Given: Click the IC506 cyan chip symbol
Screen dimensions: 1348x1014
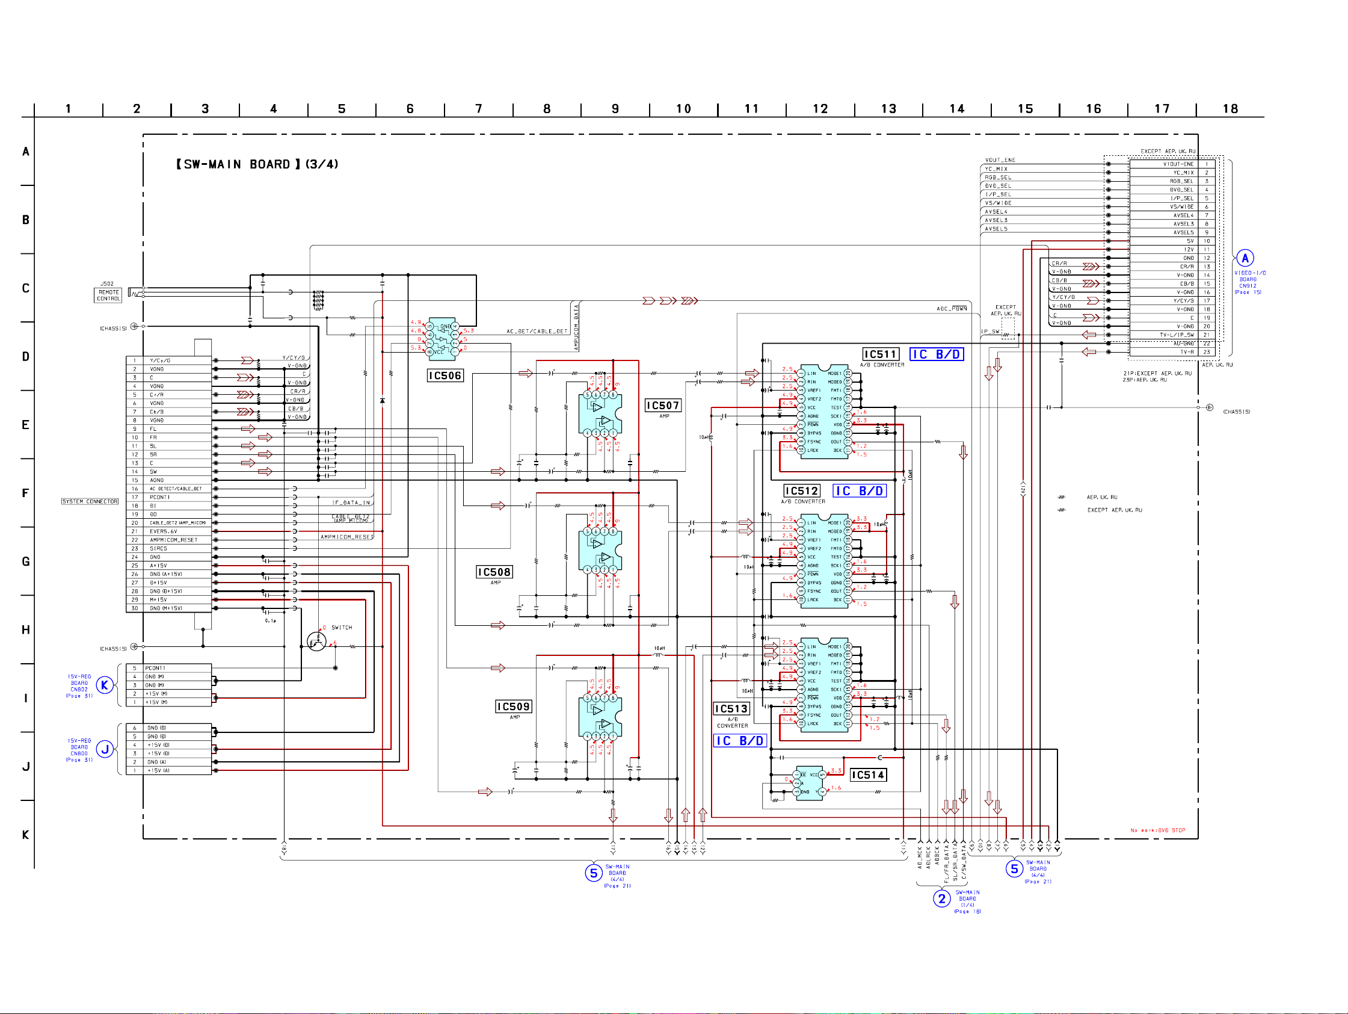Looking at the screenshot, I should (443, 339).
